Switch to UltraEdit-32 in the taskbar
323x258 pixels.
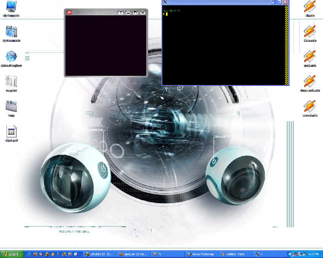tap(100, 254)
